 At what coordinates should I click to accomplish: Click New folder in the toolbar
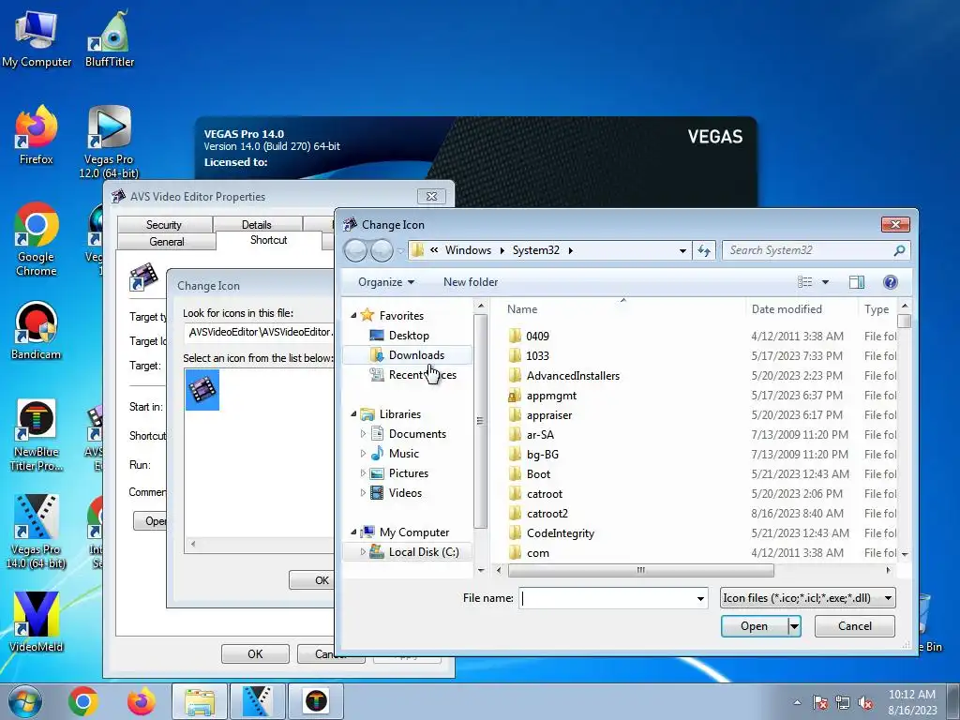click(x=471, y=282)
